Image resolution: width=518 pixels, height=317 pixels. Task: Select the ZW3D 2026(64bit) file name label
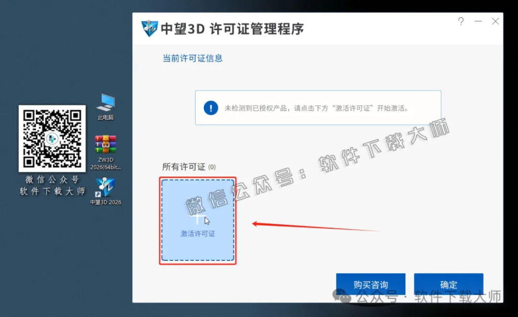click(x=105, y=163)
